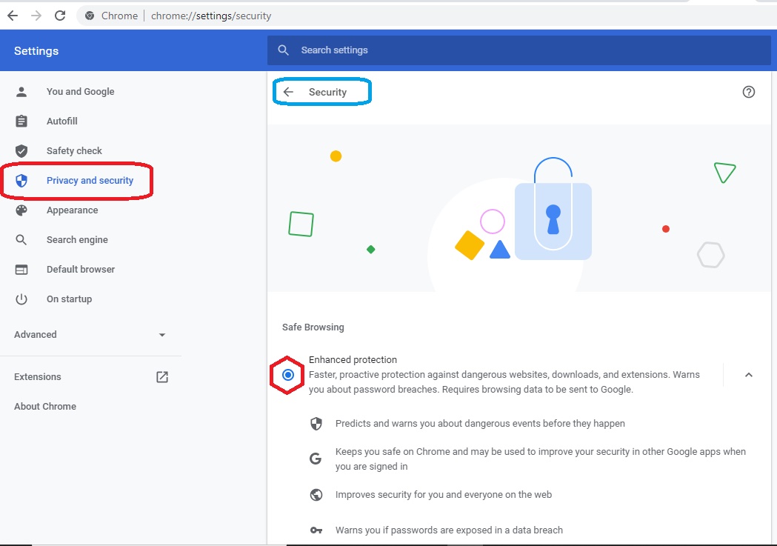
Task: Select Privacy and security in sidebar
Action: point(90,180)
